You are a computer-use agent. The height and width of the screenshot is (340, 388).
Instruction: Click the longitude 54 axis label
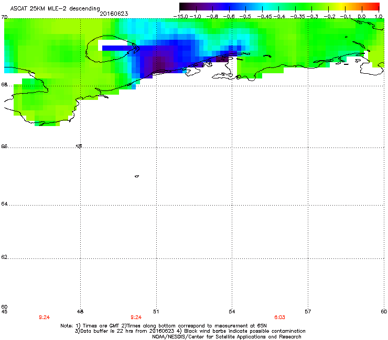[232, 312]
